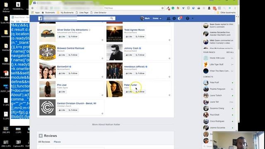Open Peter Furler page link
This screenshot has height=149, width=265.
130,85
